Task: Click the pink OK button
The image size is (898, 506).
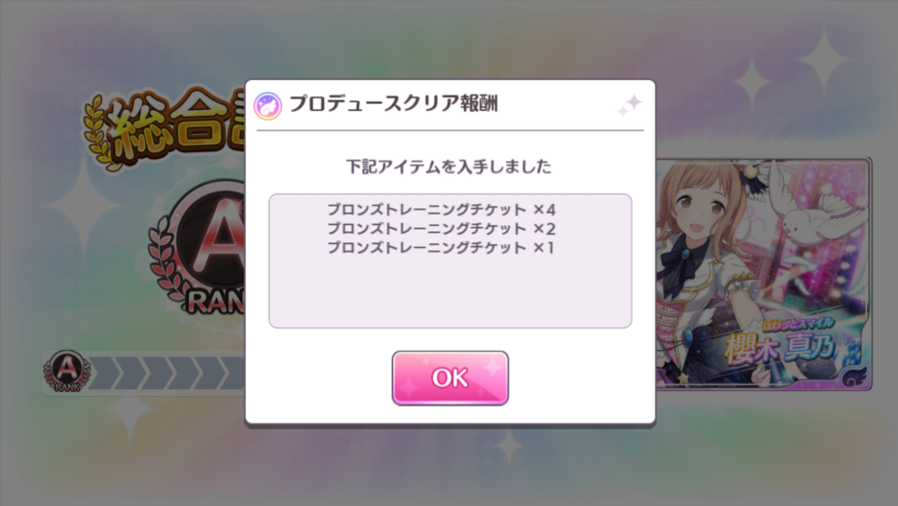Action: 450,378
